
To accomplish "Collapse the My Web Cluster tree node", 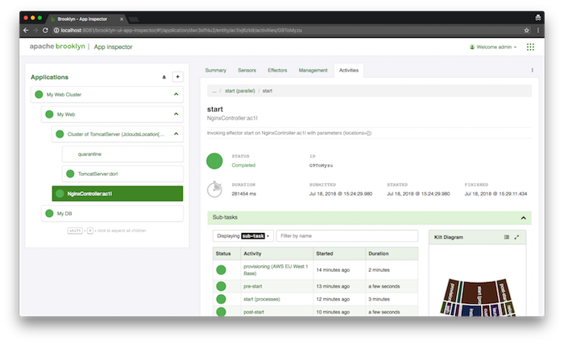I will [176, 94].
